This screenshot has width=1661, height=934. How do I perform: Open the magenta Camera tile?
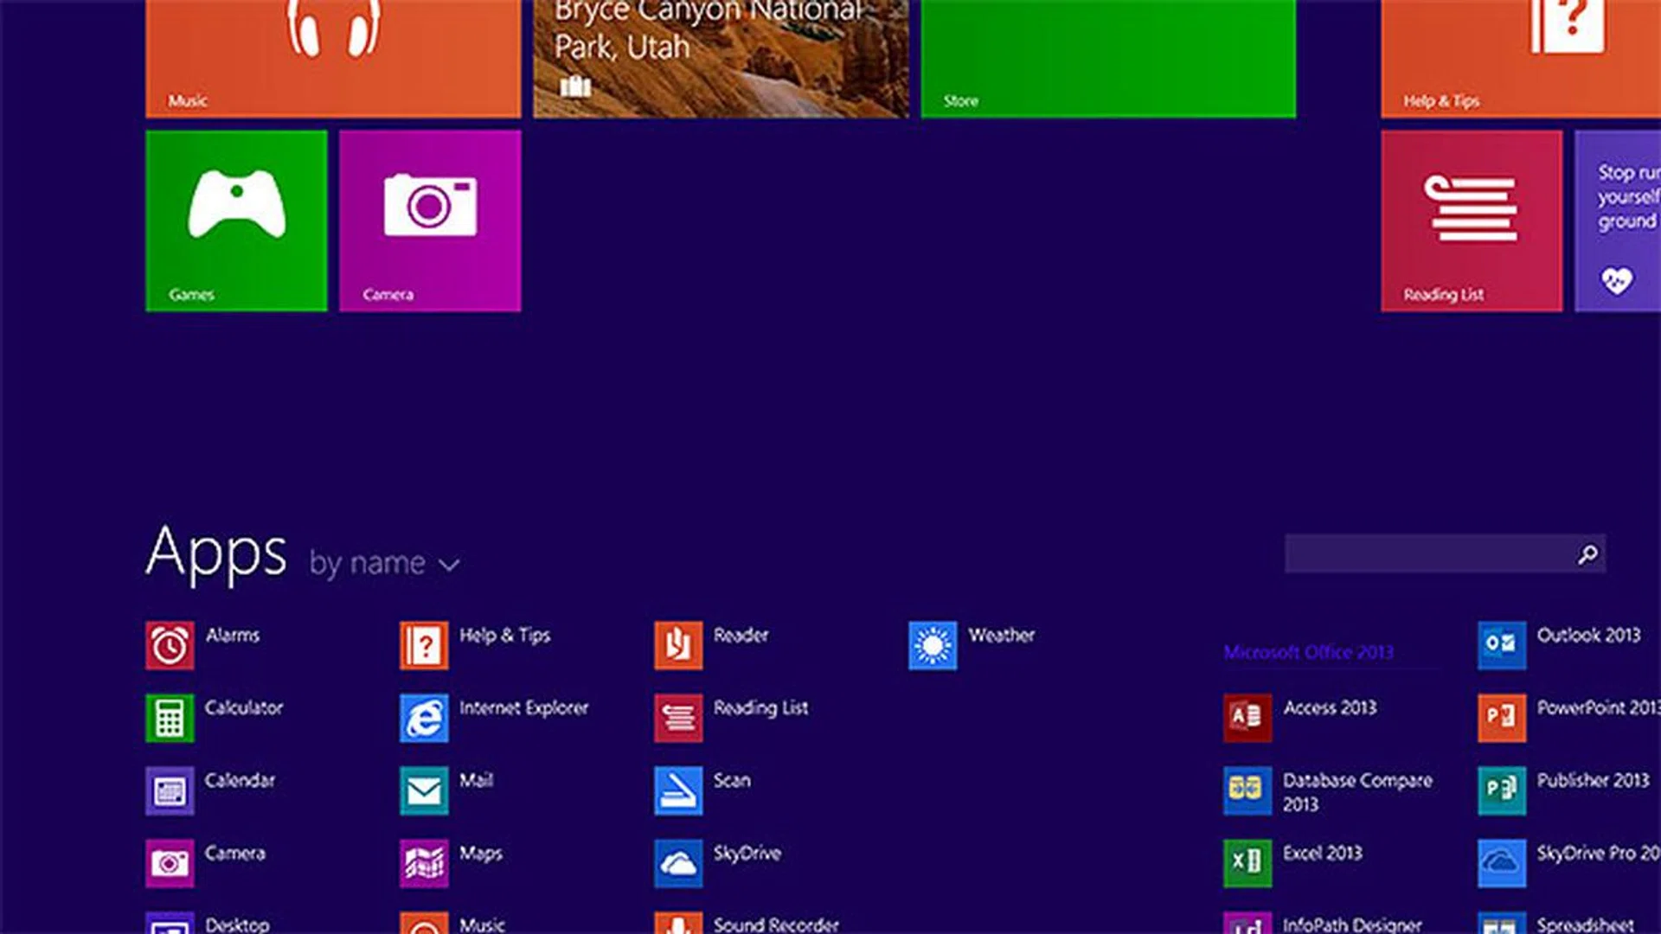tap(430, 221)
